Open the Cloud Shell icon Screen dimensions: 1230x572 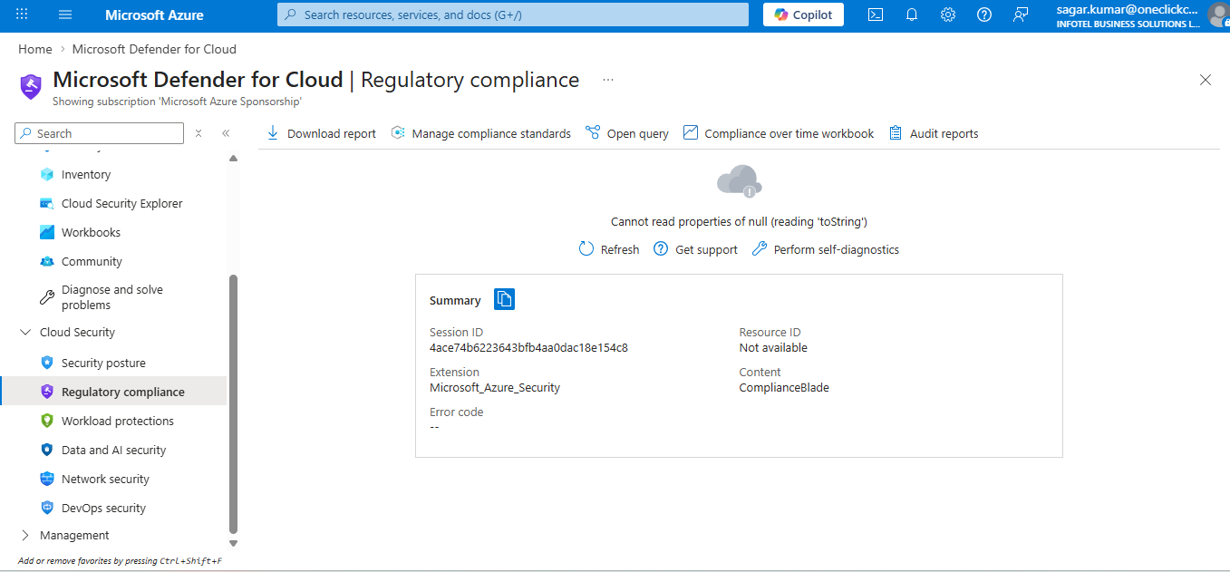[x=876, y=15]
